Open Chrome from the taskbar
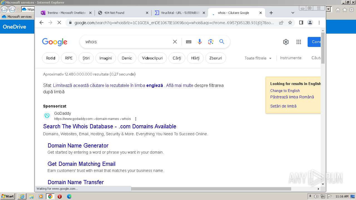 50,196
